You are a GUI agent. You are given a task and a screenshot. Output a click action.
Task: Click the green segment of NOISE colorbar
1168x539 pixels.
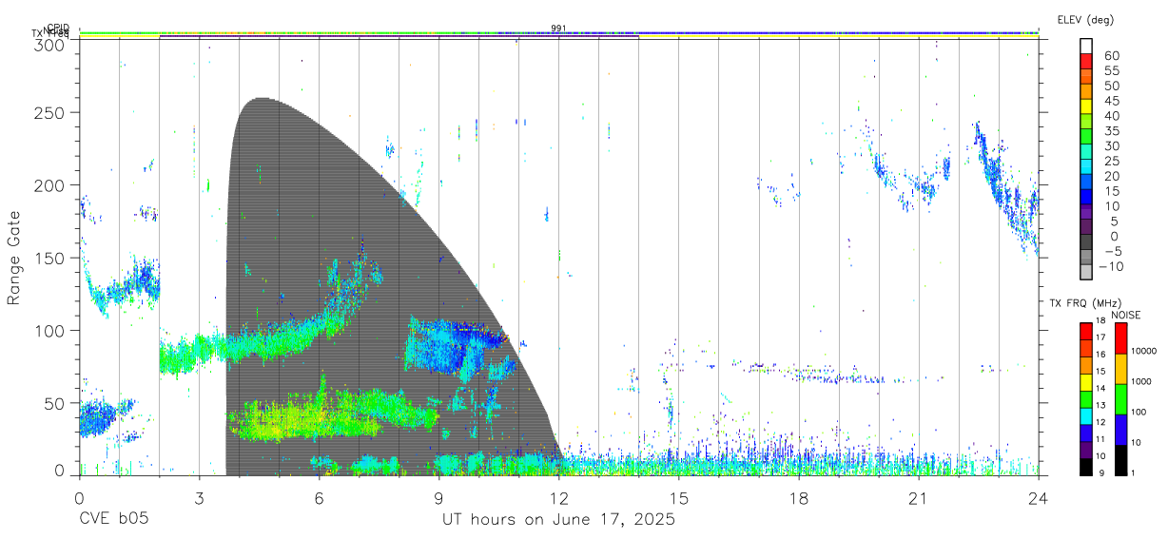pos(1120,398)
